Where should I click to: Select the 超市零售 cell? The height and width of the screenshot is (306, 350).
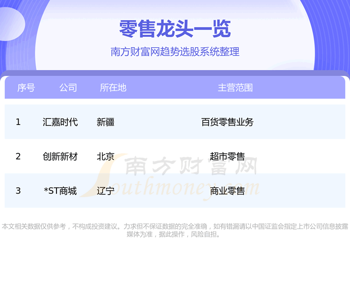click(x=227, y=157)
